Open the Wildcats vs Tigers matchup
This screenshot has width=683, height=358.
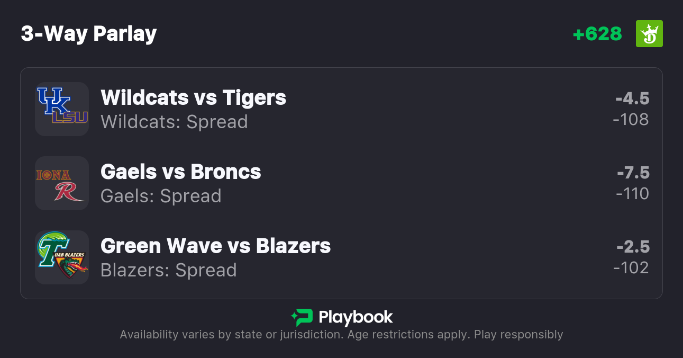coord(193,98)
